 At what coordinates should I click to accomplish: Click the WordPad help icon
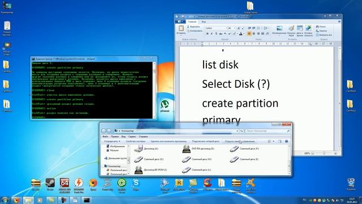coord(339,22)
